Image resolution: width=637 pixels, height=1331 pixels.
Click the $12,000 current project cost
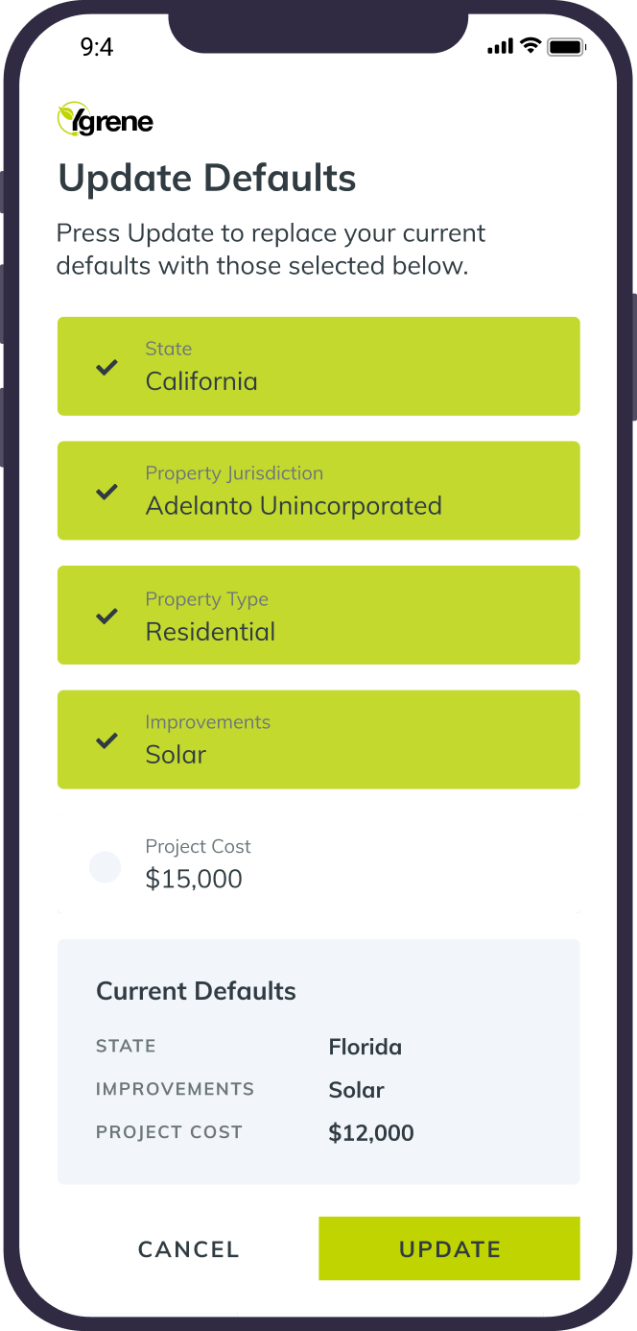pos(371,1133)
